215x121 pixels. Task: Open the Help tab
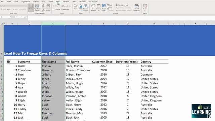74,2
